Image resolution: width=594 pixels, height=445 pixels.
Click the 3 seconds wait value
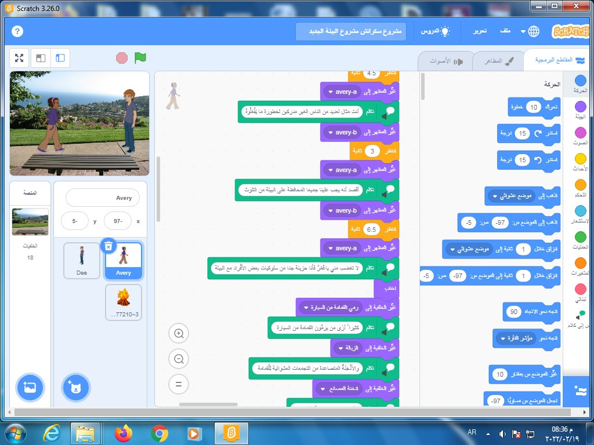372,151
